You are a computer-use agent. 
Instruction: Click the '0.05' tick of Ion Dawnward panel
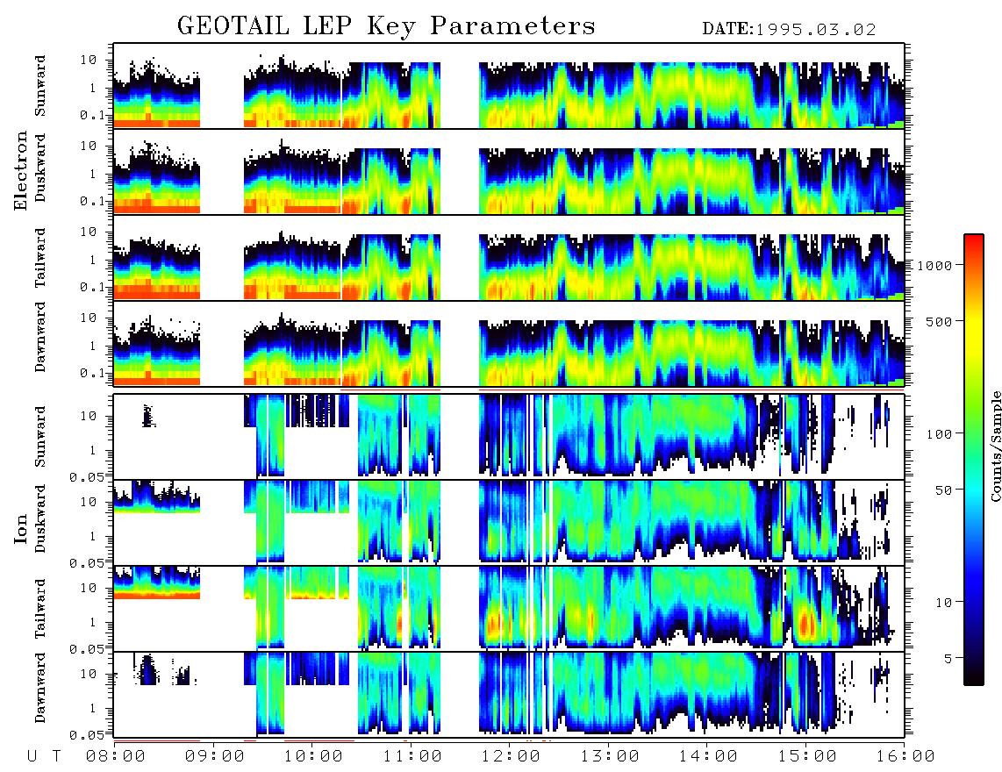pos(87,735)
